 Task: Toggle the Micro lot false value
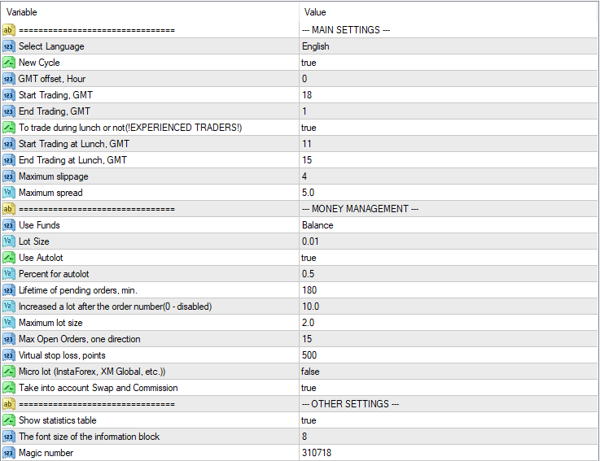(x=311, y=372)
